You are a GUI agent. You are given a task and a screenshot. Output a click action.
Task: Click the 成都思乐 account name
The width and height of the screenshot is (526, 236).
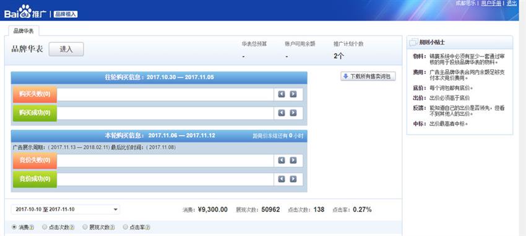465,3
